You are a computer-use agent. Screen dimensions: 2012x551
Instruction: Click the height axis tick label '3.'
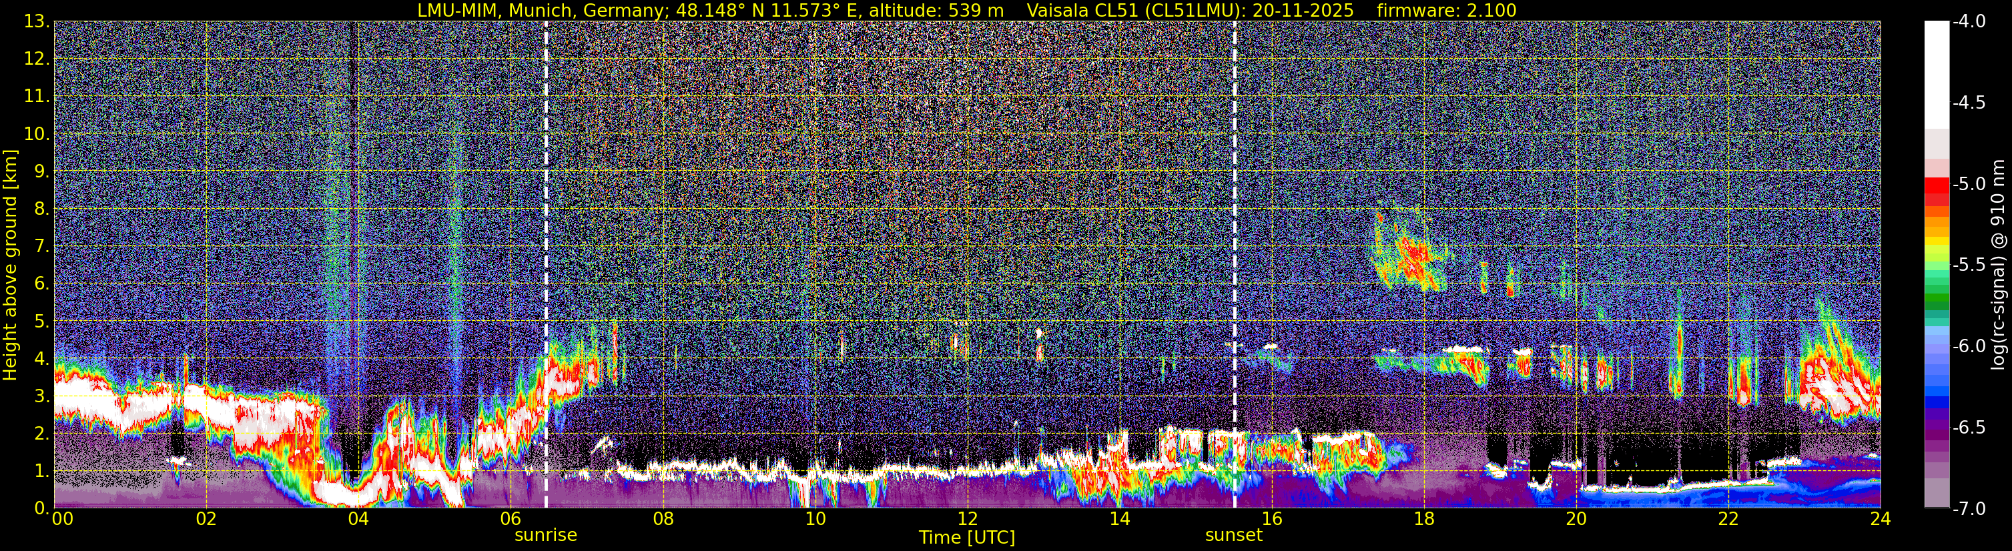[42, 396]
